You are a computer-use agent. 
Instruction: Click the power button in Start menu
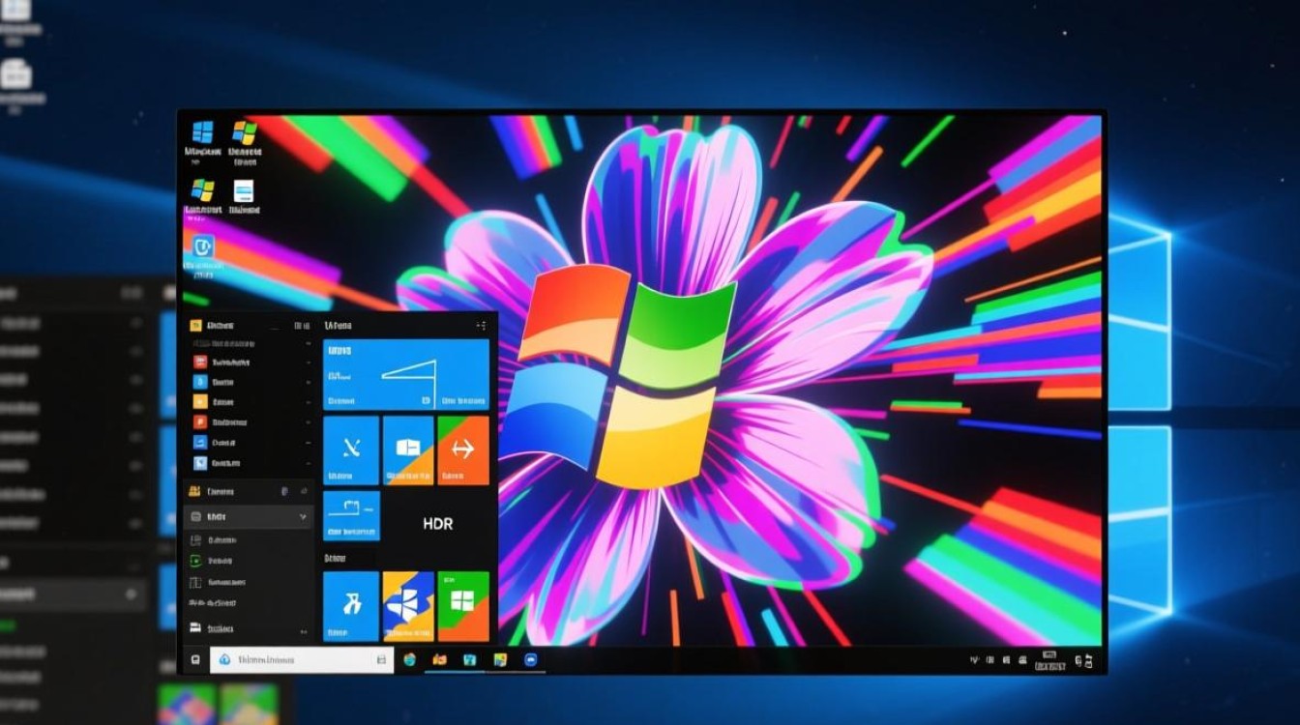pyautogui.click(x=193, y=657)
